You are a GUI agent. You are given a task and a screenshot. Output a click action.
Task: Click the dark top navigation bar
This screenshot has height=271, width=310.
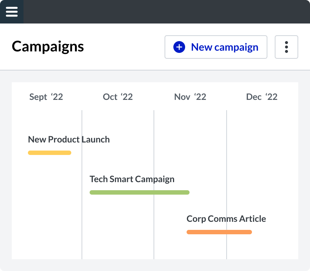click(x=167, y=12)
